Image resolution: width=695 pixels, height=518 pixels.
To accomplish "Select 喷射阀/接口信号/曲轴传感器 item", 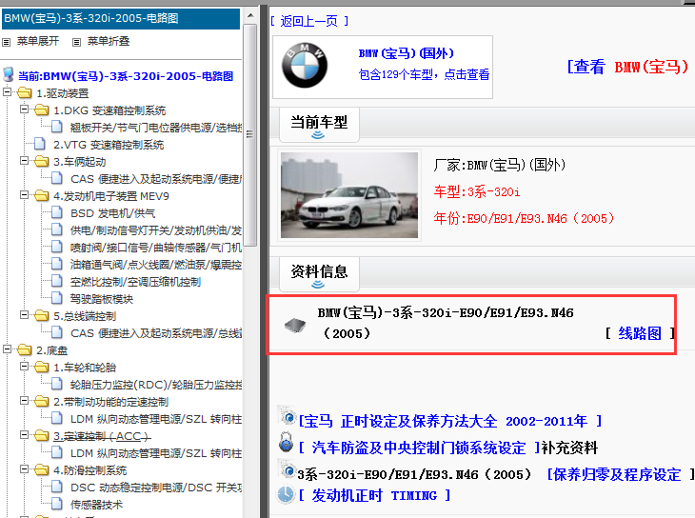I will pyautogui.click(x=156, y=248).
